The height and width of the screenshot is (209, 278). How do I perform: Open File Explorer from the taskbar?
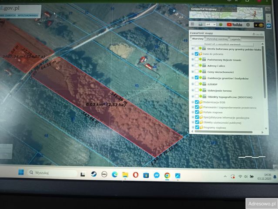[x=125, y=175]
